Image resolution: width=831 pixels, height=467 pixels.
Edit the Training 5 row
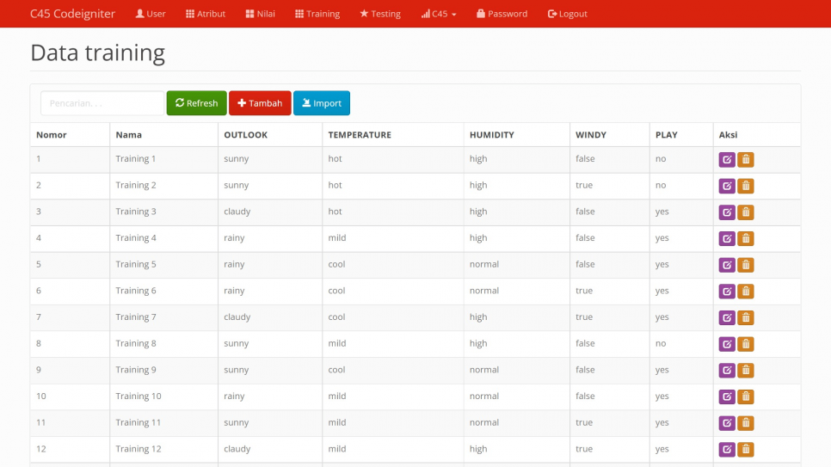coord(727,265)
